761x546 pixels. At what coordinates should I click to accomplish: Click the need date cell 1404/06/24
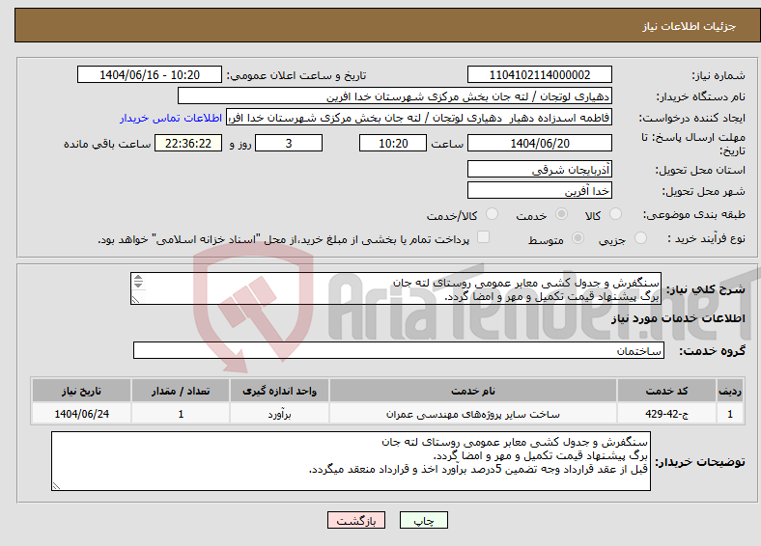pos(81,414)
